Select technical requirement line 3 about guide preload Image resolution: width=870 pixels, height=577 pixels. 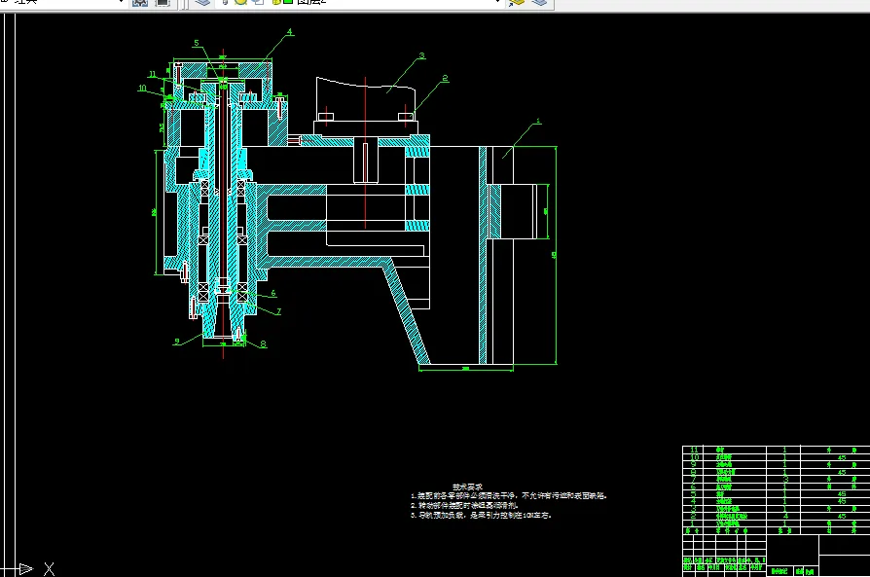pyautogui.click(x=481, y=515)
